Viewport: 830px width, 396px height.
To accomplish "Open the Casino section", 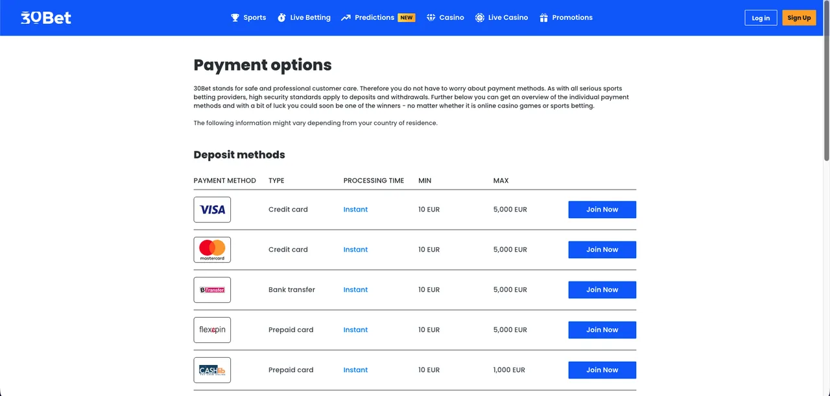I will click(445, 17).
